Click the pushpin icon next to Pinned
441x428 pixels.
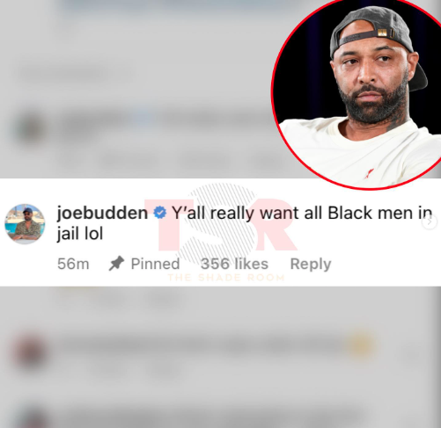point(116,264)
